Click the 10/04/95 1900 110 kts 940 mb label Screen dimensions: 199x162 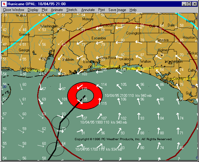103,122
